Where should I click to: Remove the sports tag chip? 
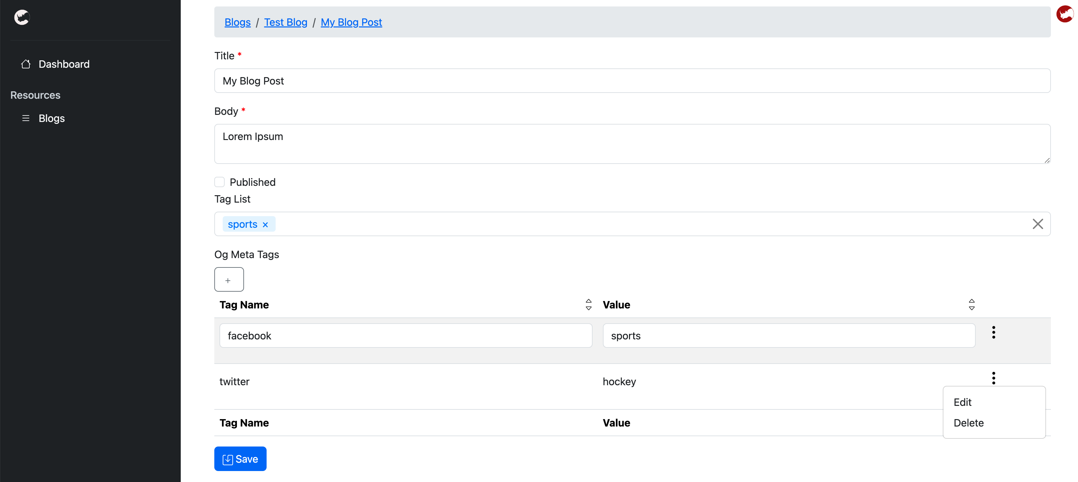[265, 225]
